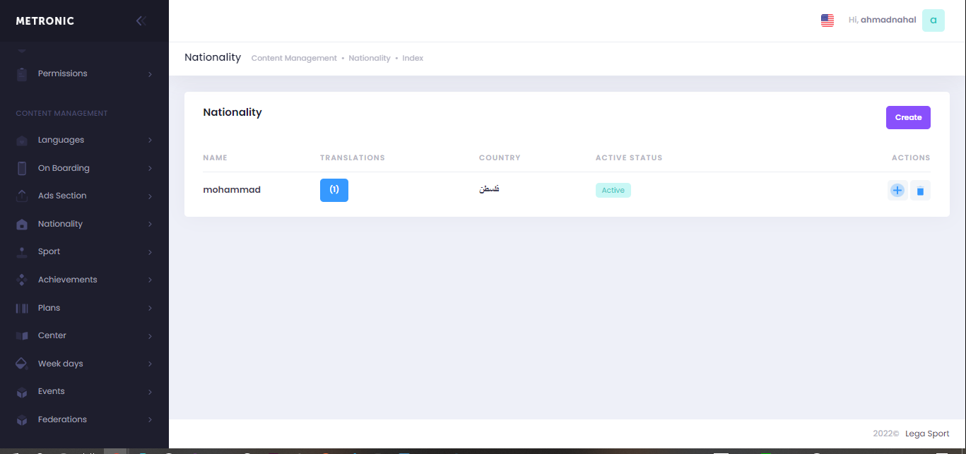Click the purple Create button
This screenshot has height=454, width=966.
click(x=908, y=118)
